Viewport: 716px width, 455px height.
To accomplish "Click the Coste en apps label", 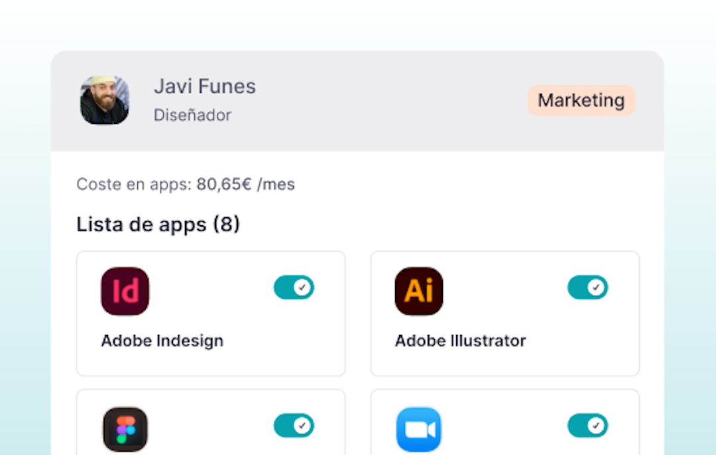I will coord(134,184).
